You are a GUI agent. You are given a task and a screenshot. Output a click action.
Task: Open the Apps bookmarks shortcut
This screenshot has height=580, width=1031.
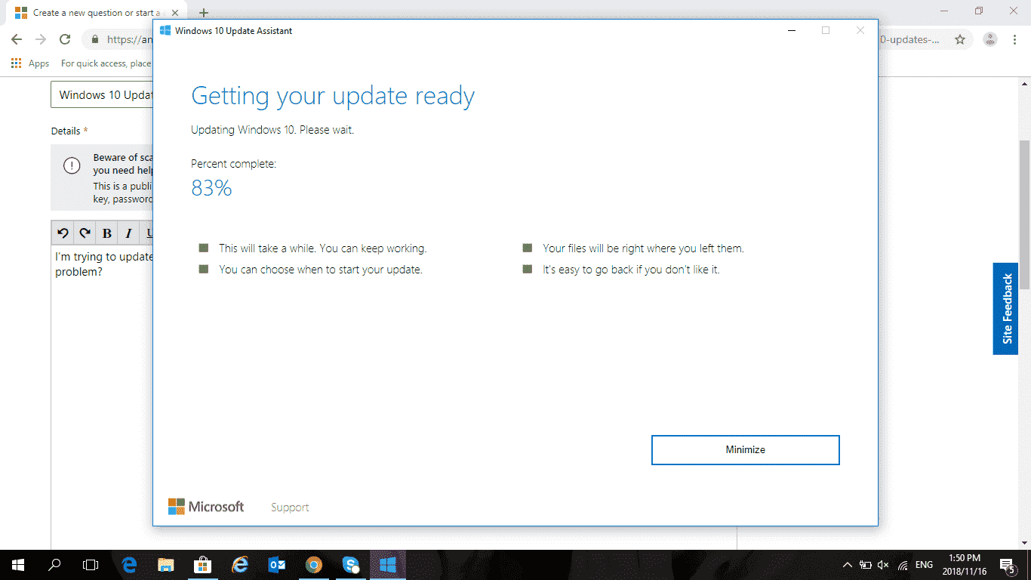[30, 63]
